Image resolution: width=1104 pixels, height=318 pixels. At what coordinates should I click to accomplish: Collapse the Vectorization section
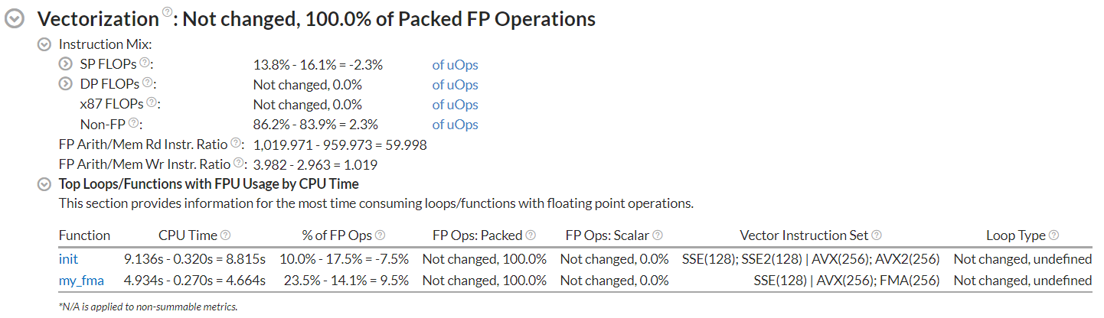[15, 21]
